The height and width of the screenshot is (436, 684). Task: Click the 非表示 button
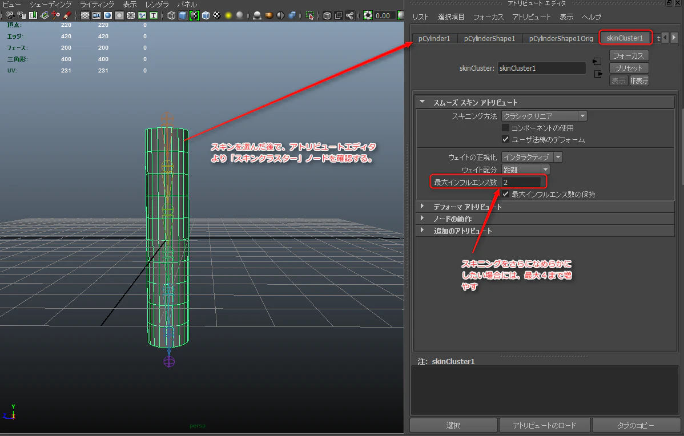[x=639, y=80]
